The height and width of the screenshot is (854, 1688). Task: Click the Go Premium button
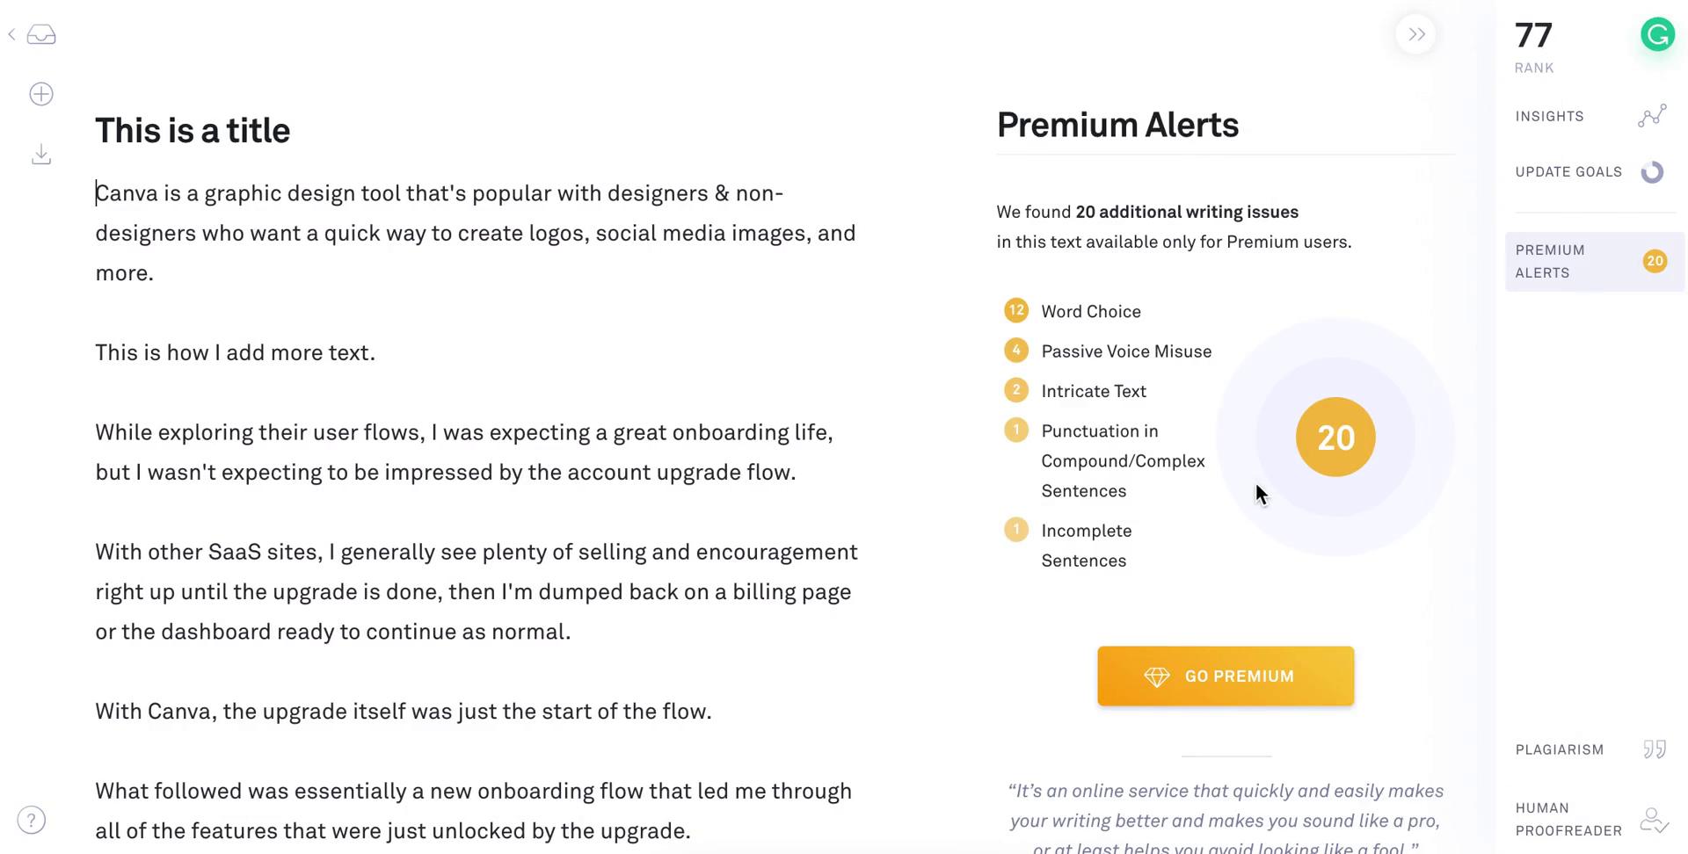coord(1226,676)
